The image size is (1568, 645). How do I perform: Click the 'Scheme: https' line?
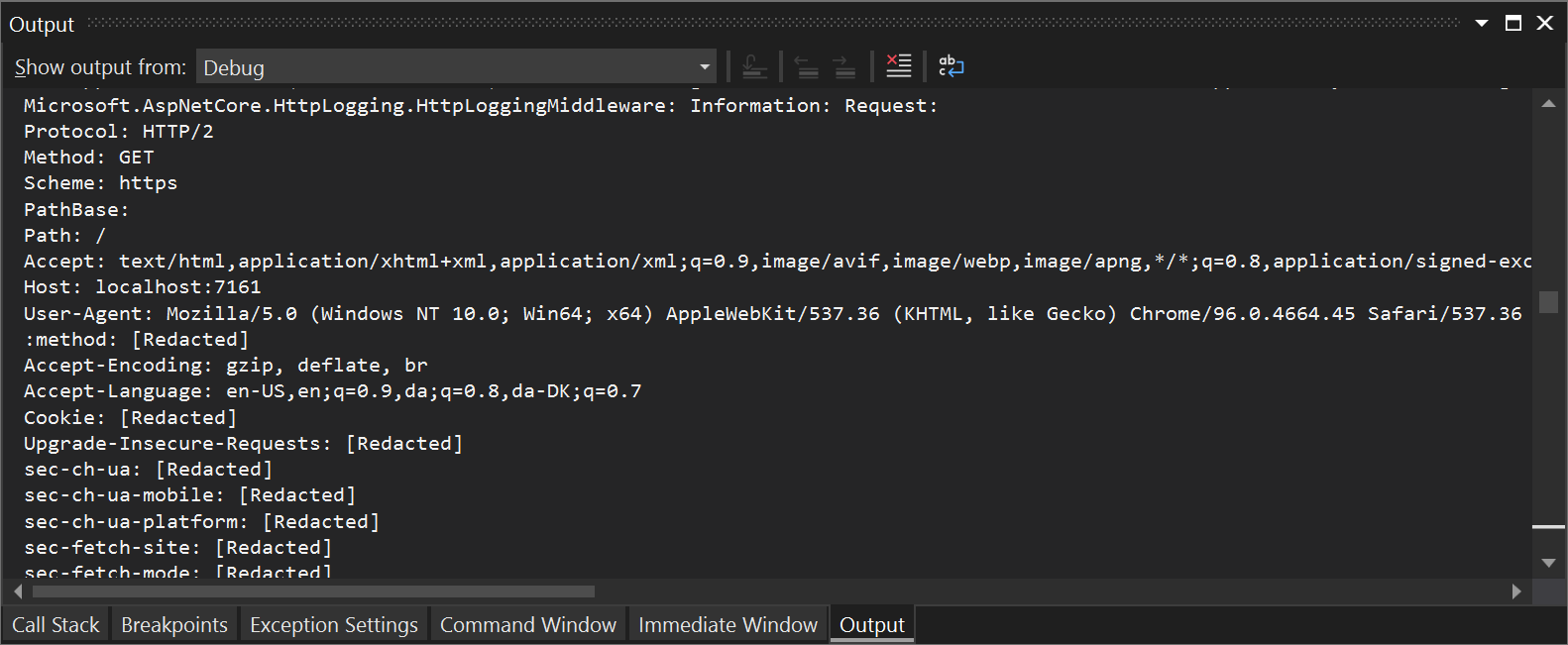[101, 183]
